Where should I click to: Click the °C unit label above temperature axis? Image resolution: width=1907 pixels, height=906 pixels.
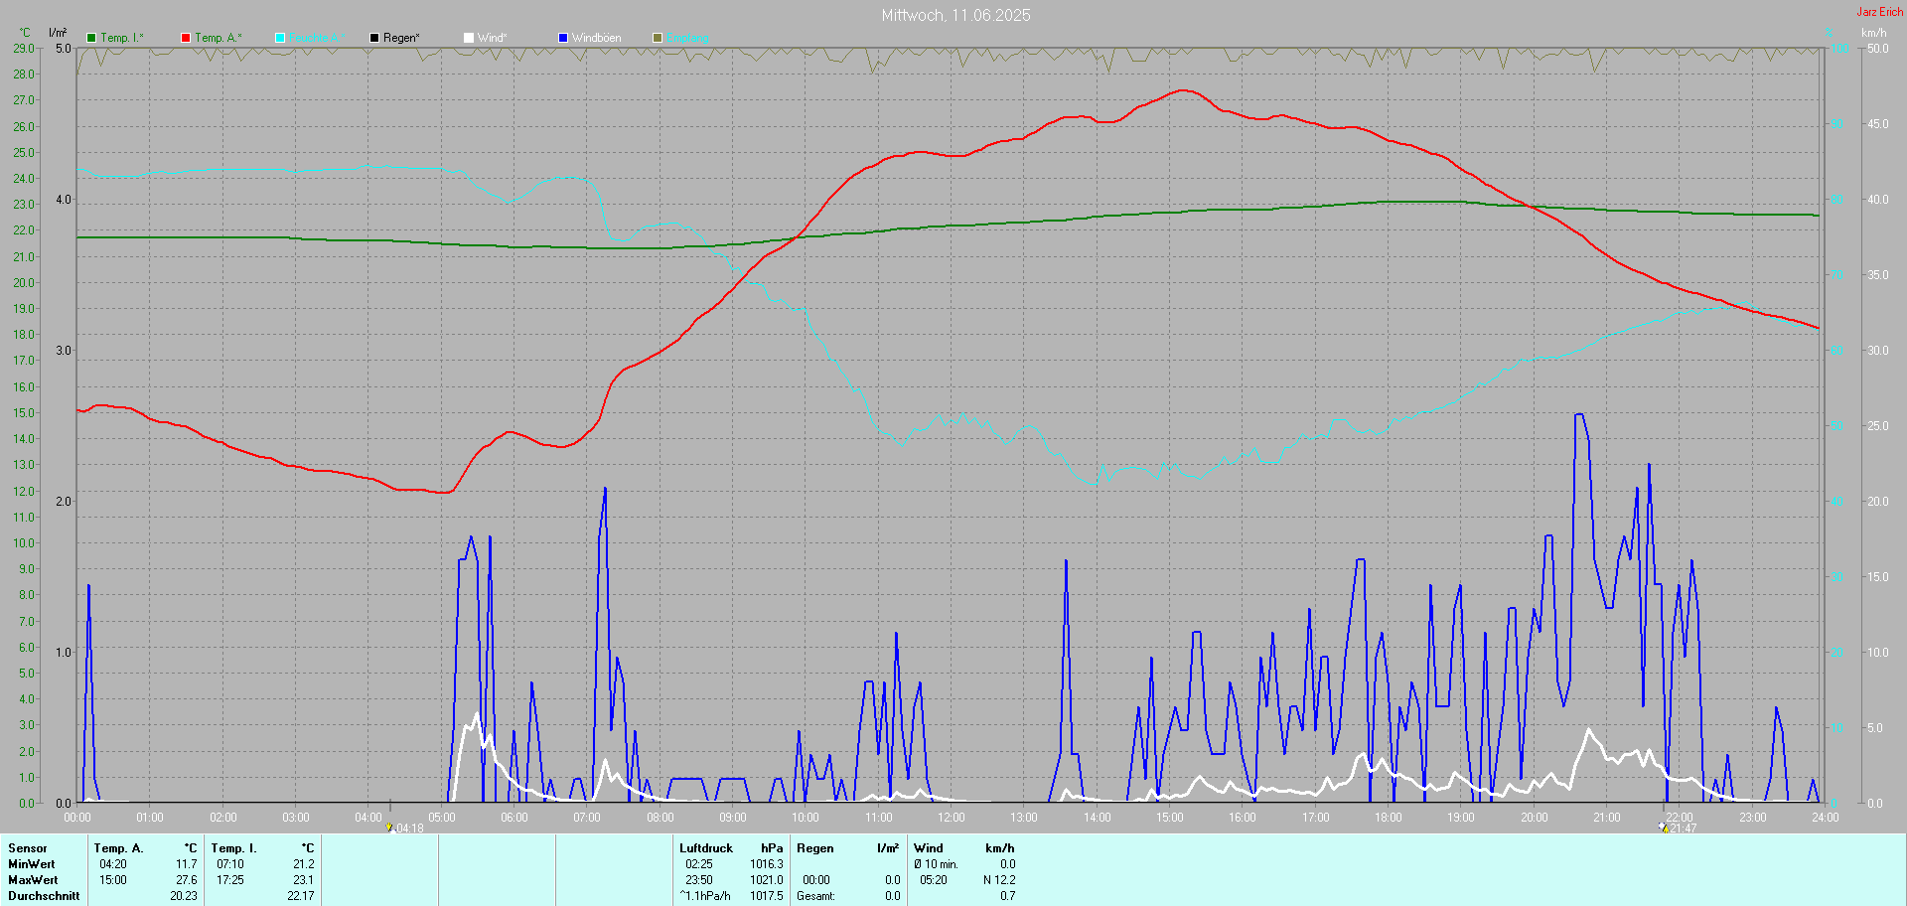coord(25,33)
